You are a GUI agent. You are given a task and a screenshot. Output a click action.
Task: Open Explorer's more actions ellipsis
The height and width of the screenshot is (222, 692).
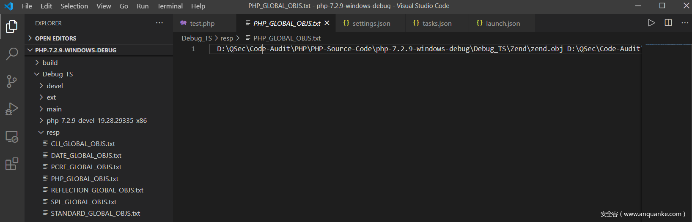[x=159, y=23]
